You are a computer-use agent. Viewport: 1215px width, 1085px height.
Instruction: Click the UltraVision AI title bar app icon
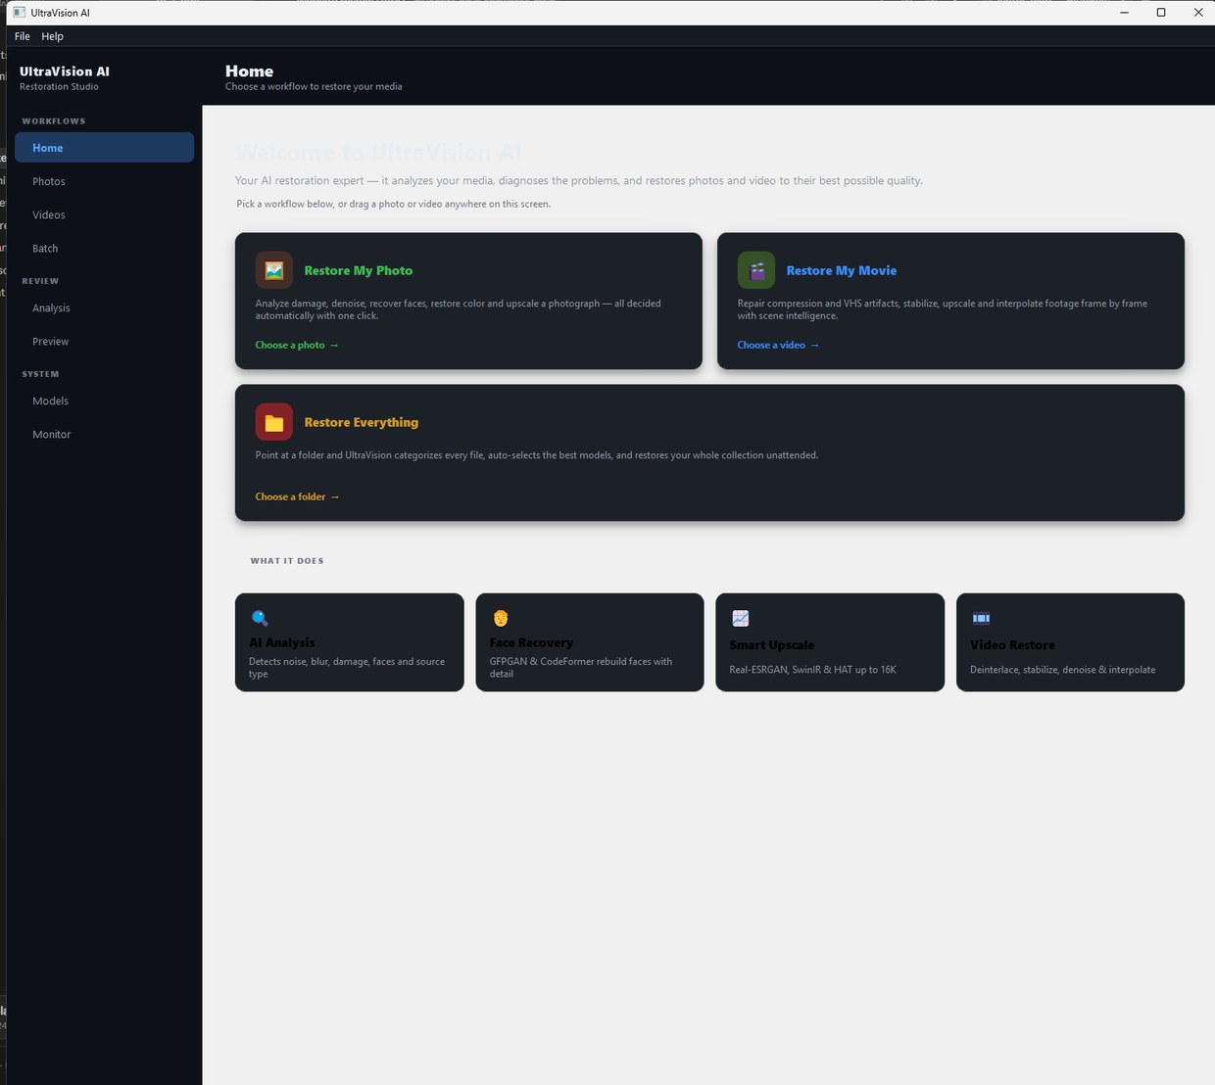(19, 13)
